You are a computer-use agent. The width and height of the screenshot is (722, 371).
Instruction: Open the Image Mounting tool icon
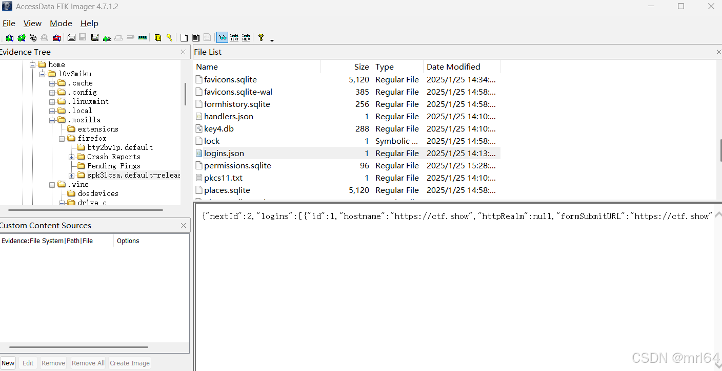pyautogui.click(x=33, y=37)
